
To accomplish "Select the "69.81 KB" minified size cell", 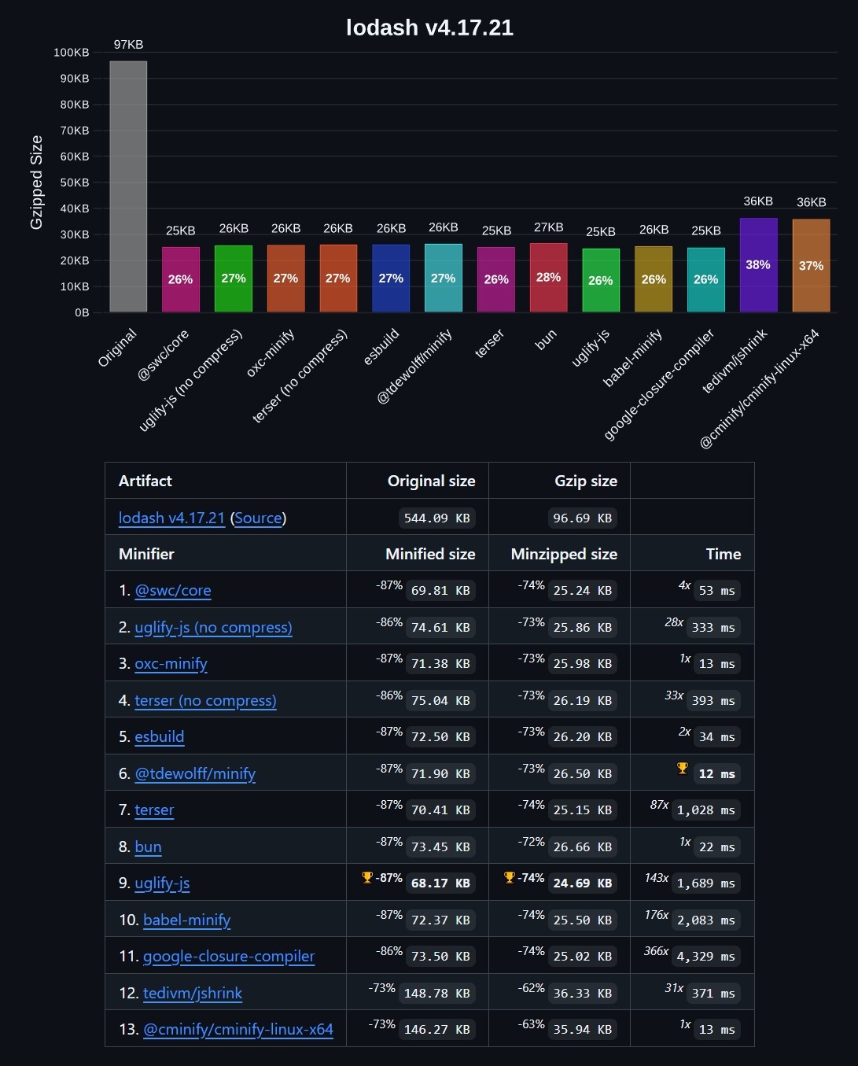I will pos(440,591).
